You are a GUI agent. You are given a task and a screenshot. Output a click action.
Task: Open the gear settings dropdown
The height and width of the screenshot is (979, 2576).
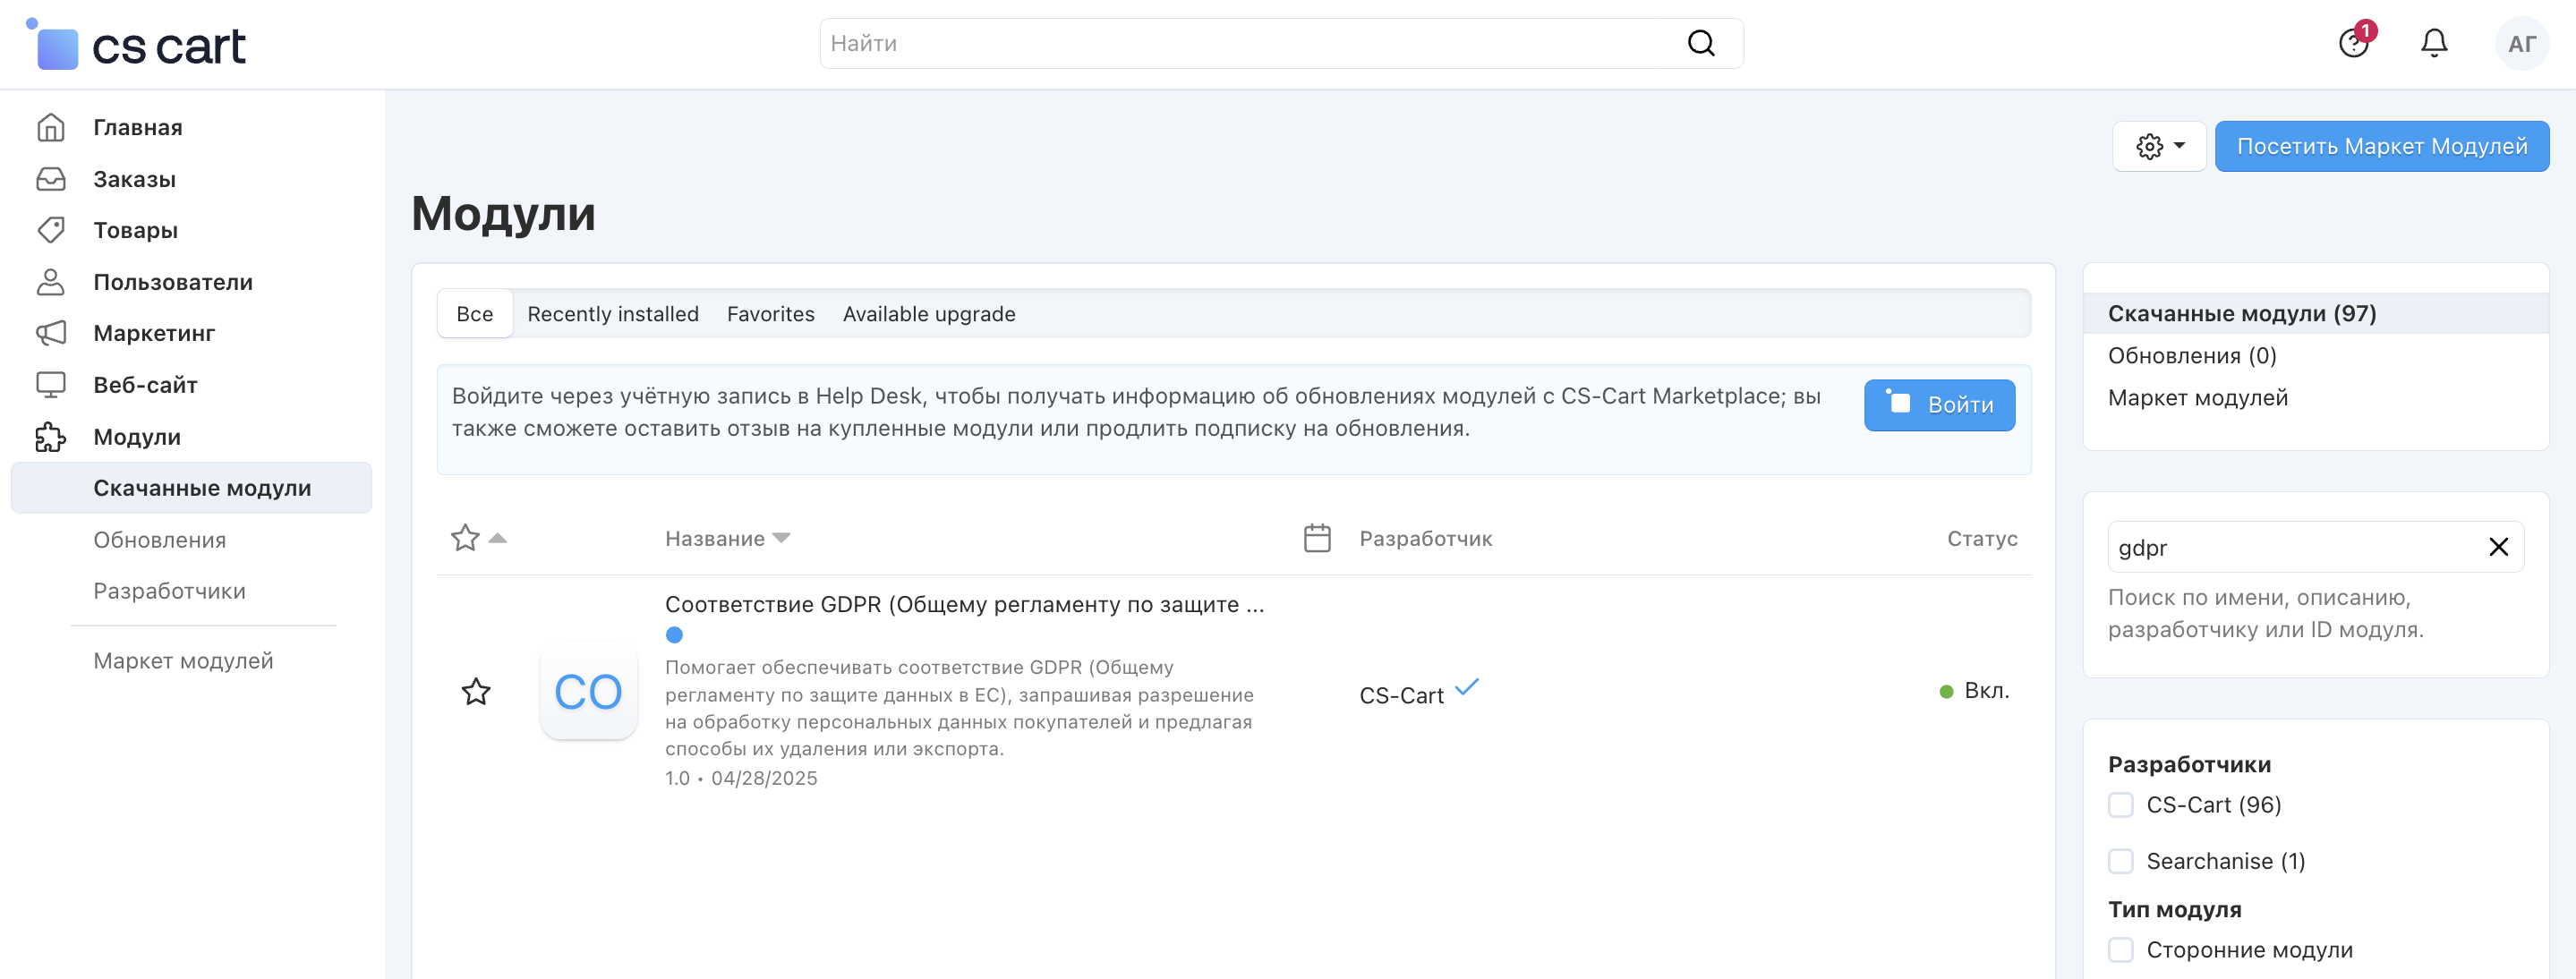point(2159,146)
